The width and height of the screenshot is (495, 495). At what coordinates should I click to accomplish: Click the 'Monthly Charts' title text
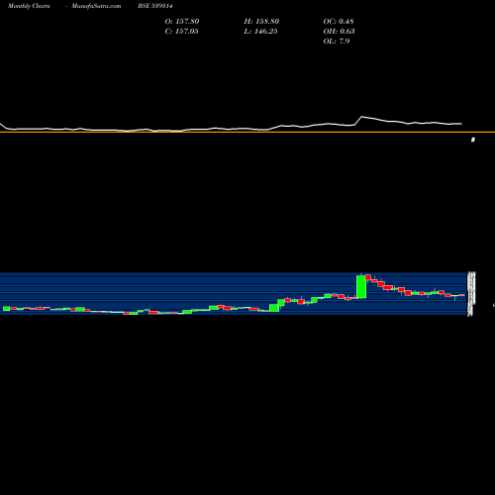(29, 6)
